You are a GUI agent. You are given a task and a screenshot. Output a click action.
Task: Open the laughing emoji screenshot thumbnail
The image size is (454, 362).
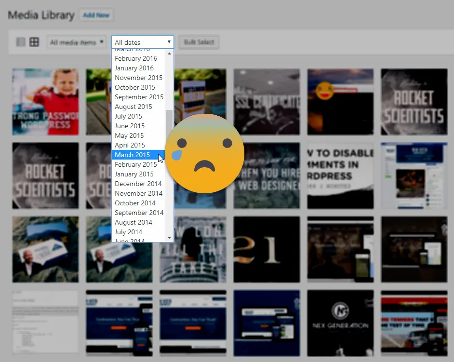pos(340,102)
